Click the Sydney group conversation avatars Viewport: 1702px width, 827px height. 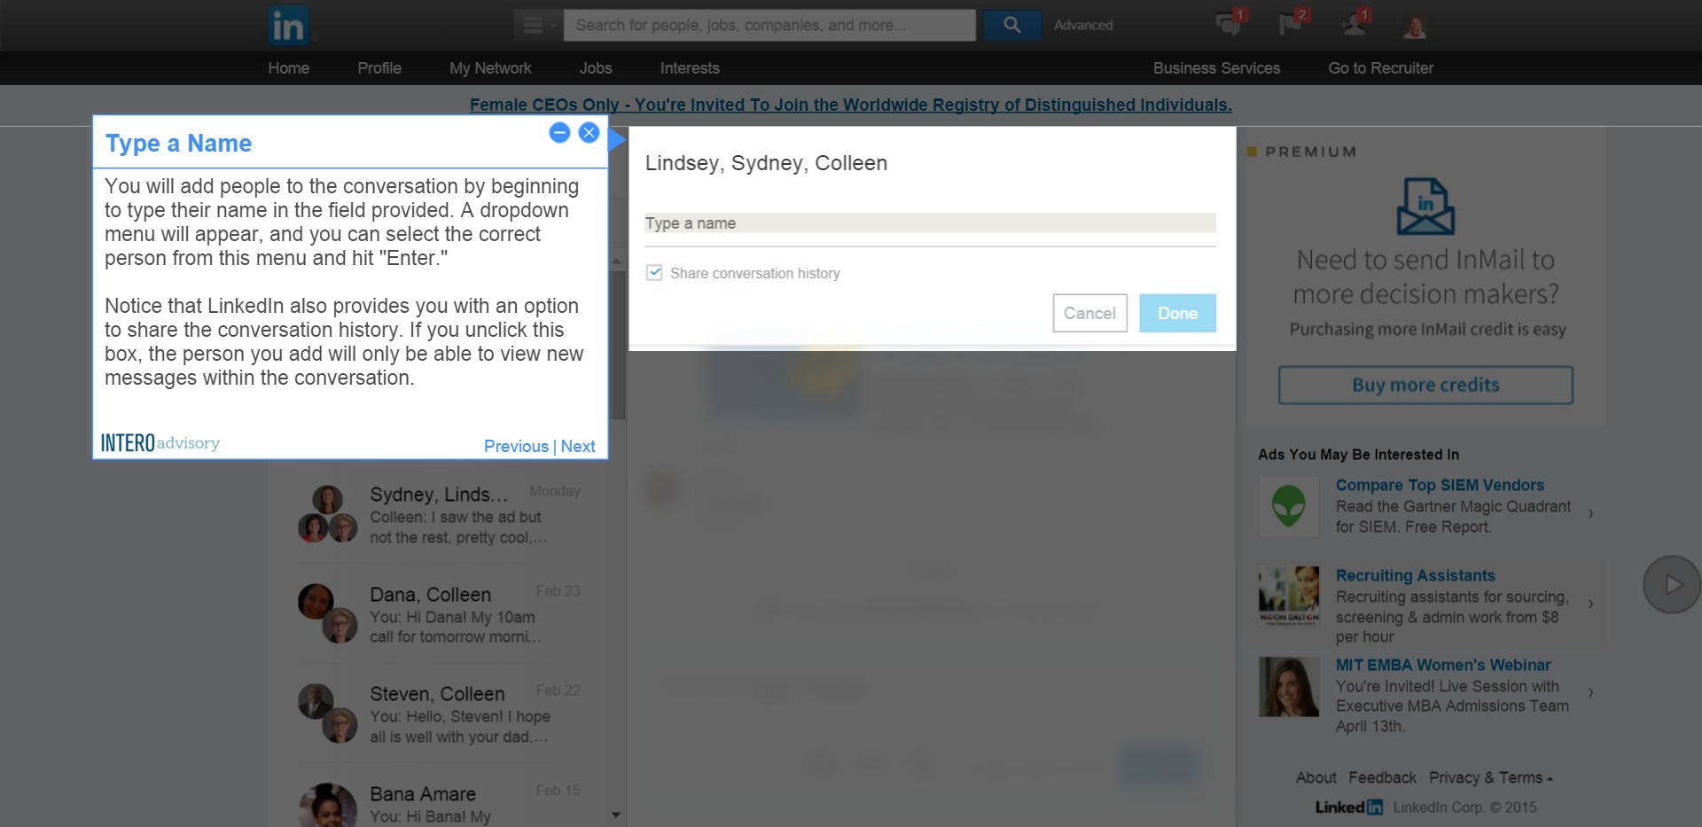(327, 514)
